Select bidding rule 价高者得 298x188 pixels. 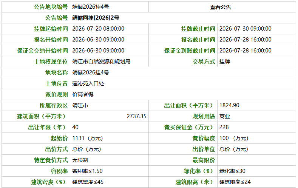click(x=83, y=94)
